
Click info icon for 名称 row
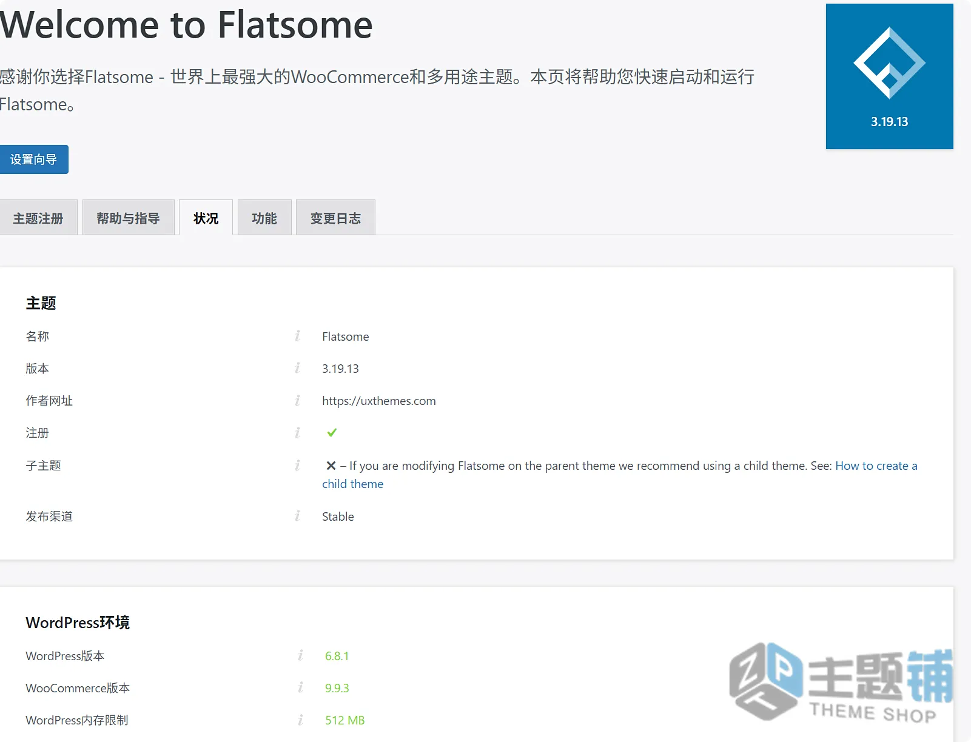click(297, 336)
